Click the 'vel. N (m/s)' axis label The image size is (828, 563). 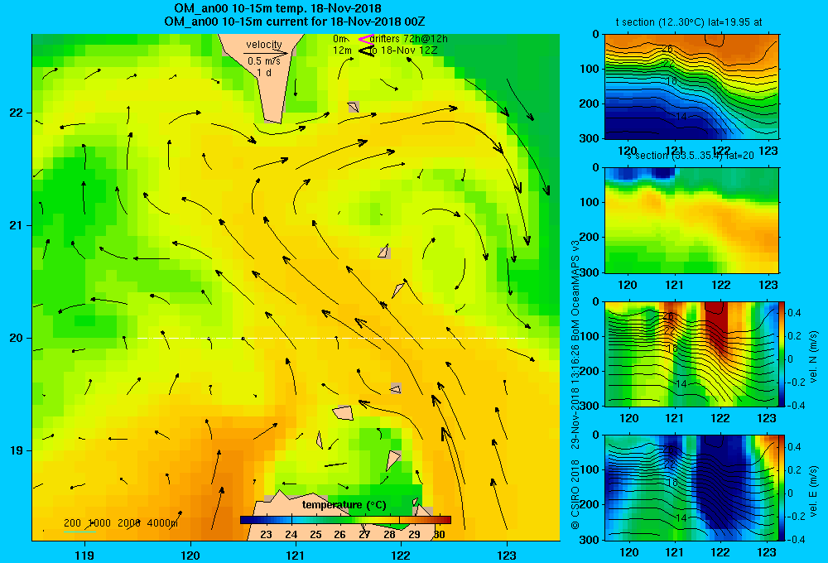click(x=813, y=357)
